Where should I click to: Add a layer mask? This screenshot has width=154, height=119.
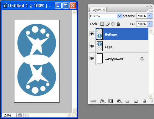pos(110,101)
